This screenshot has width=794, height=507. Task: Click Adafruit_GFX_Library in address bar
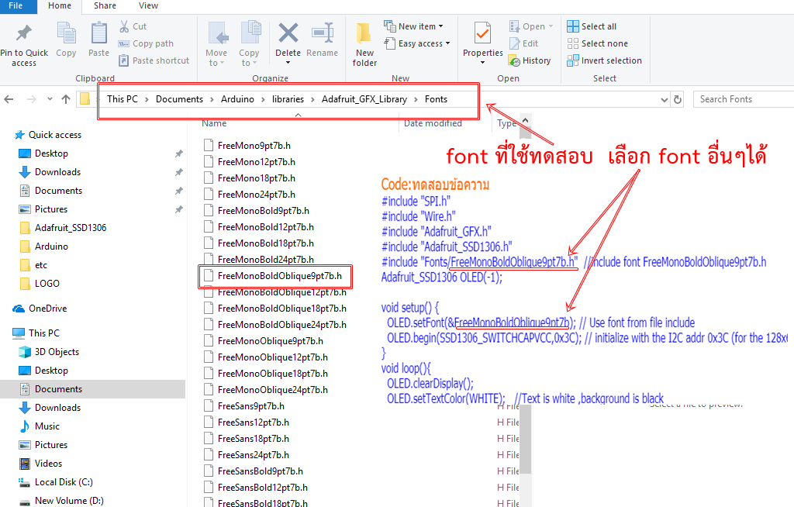(364, 99)
